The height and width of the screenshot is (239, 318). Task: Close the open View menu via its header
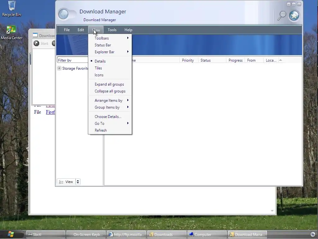96,30
